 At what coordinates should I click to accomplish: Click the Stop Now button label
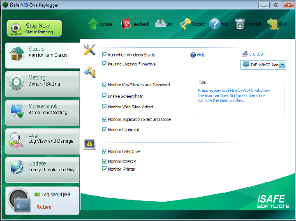38,26
